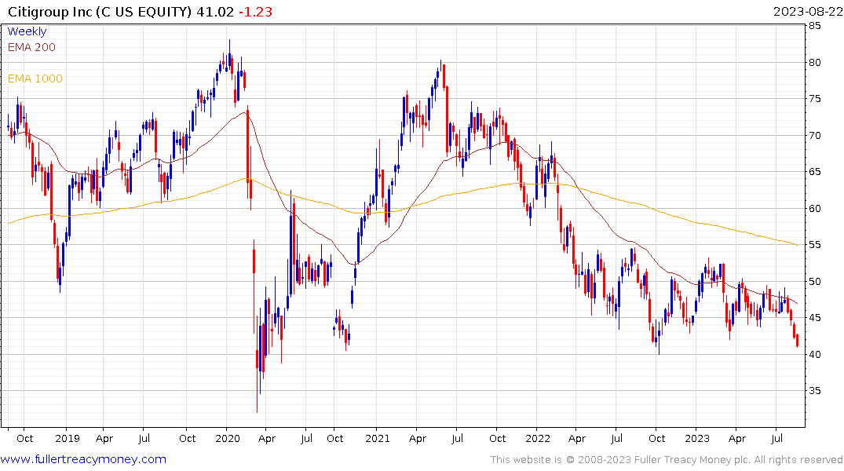Click the copyright notice text
Viewport: 844px width, 471px height.
pos(667,460)
